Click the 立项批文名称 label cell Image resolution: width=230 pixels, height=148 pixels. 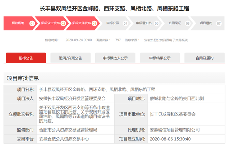(20, 114)
